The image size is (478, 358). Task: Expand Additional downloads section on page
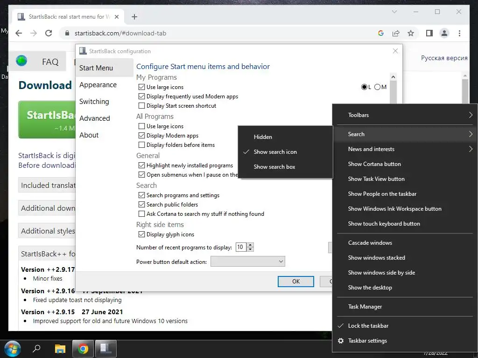(x=47, y=208)
